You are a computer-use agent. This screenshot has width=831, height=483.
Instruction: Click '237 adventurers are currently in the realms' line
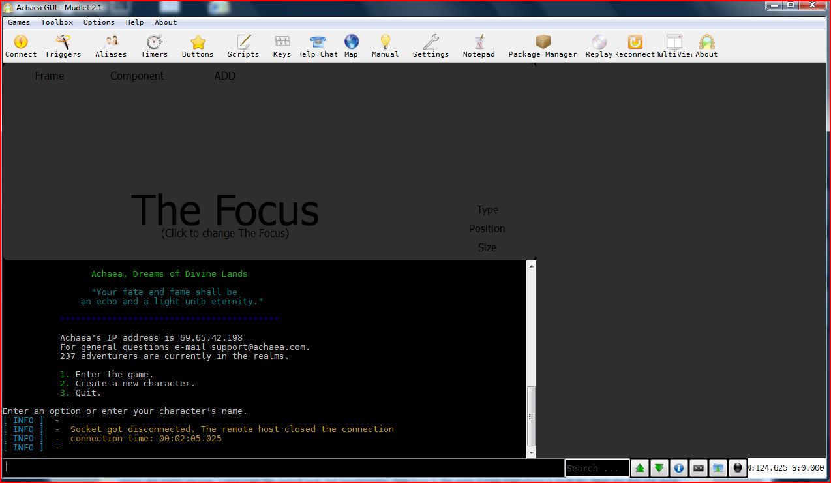tap(174, 356)
